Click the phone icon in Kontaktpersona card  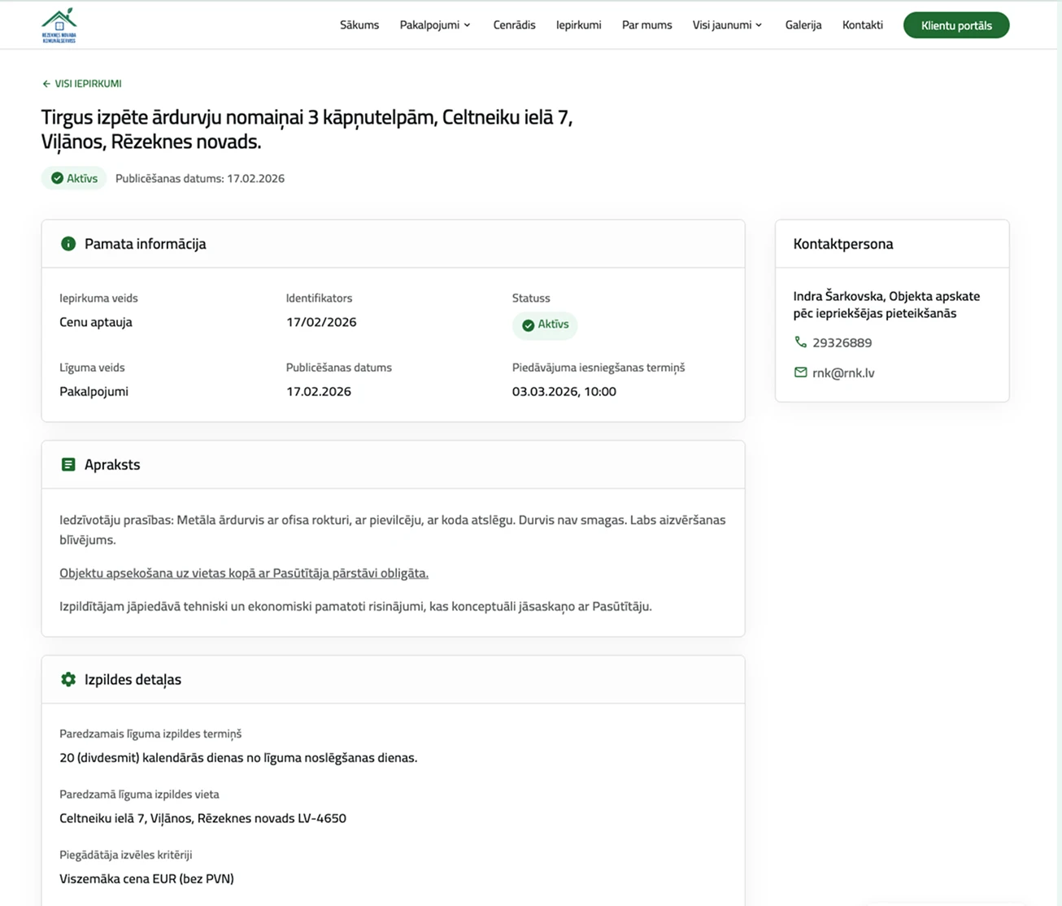click(x=800, y=342)
